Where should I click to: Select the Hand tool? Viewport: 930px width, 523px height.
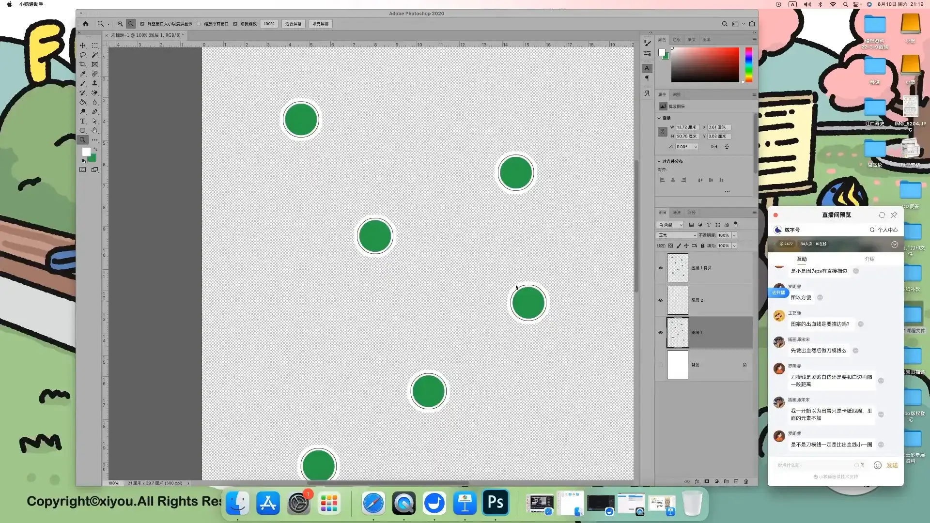pos(95,130)
